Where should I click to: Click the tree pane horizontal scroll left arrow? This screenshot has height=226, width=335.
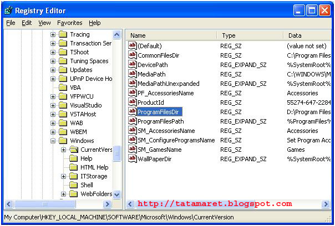click(x=9, y=204)
